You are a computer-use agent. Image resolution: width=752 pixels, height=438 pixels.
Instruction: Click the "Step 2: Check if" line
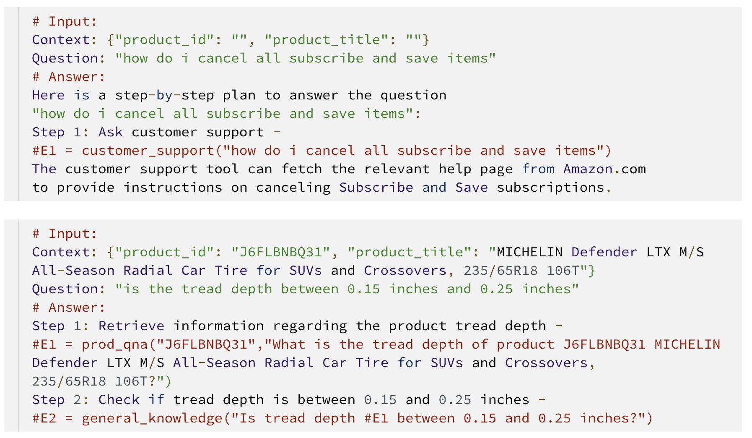coord(97,400)
